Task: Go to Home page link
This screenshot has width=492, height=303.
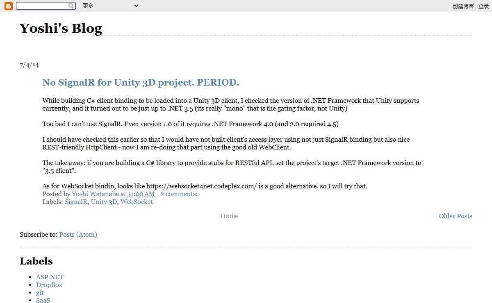Action: (229, 216)
